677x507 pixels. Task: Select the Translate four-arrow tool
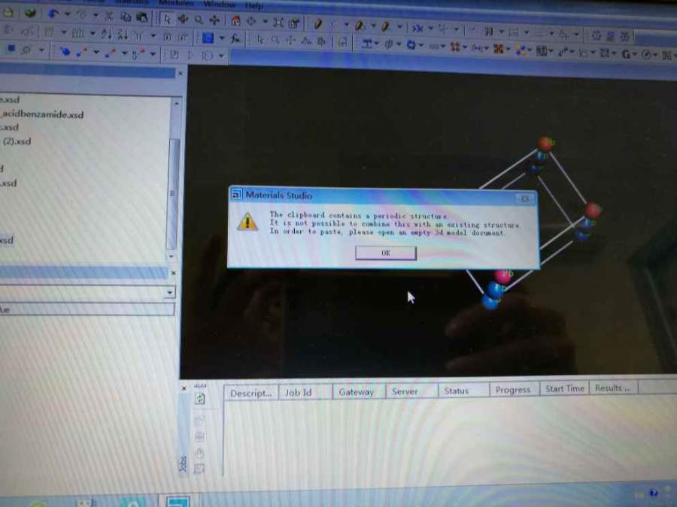tap(214, 20)
